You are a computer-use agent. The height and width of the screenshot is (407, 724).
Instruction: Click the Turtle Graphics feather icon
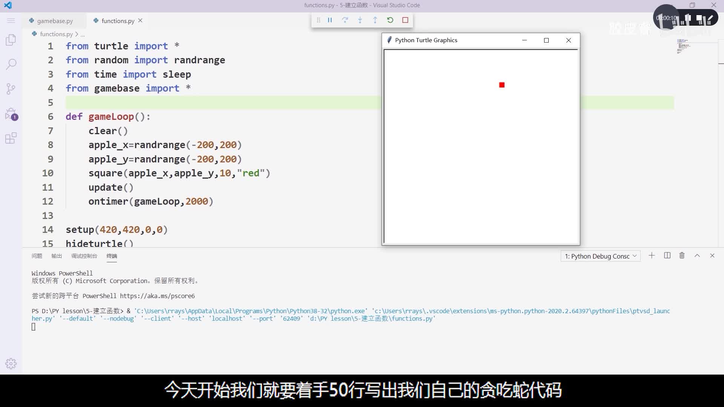click(x=389, y=40)
